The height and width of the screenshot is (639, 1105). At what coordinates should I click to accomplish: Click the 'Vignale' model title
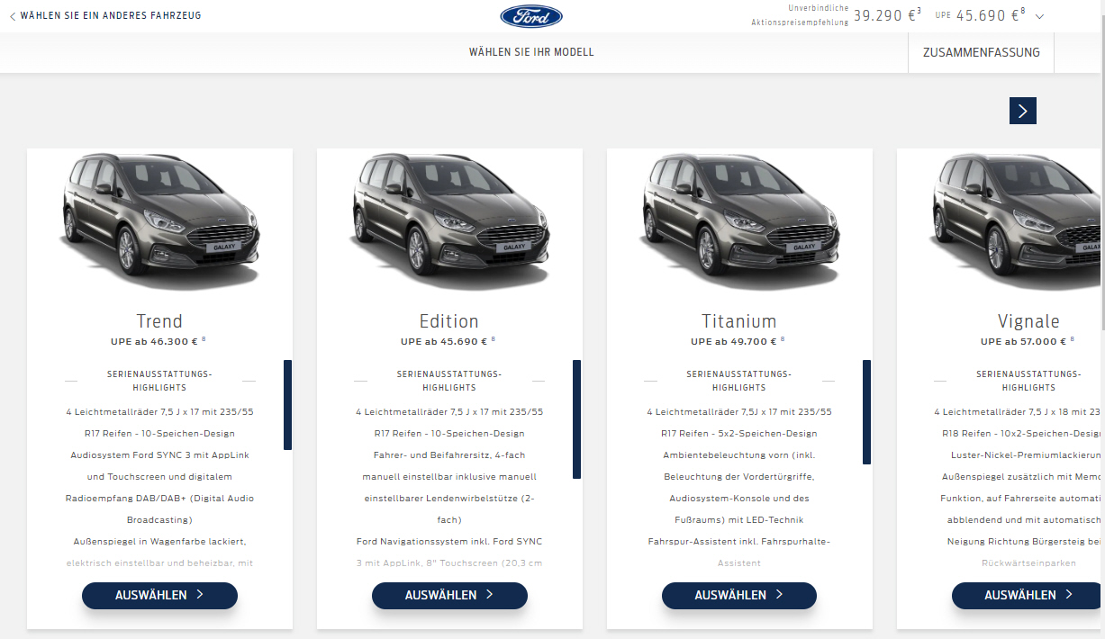coord(1028,321)
